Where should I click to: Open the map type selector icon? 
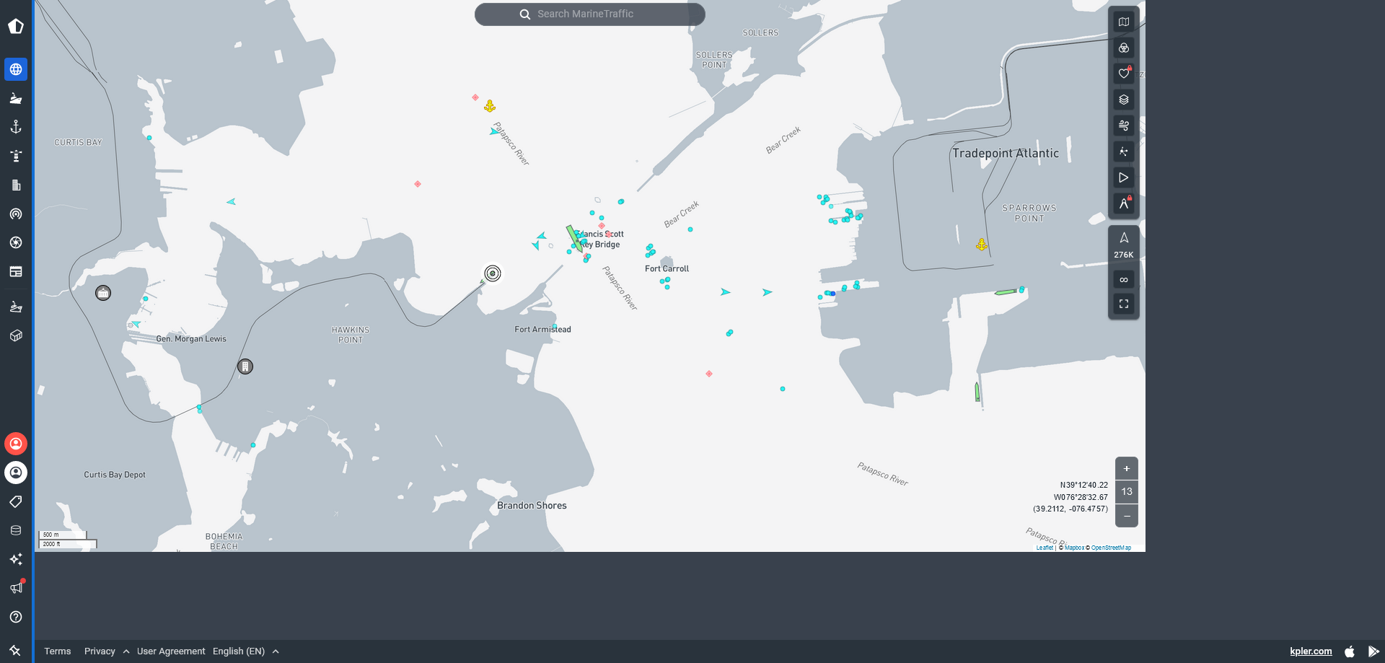pyautogui.click(x=1124, y=22)
